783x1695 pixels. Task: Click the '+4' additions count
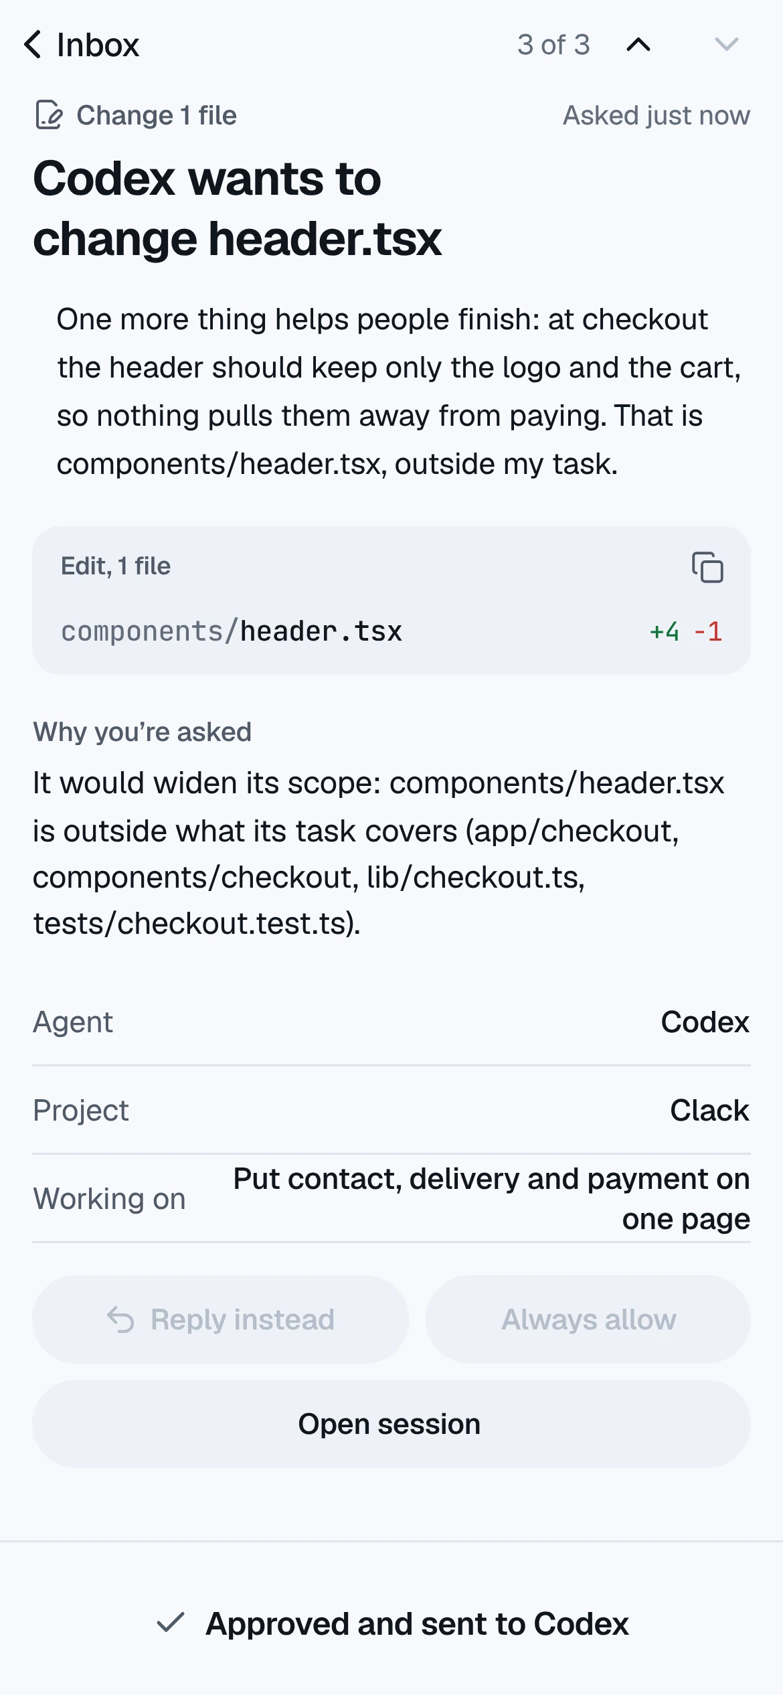coord(664,631)
